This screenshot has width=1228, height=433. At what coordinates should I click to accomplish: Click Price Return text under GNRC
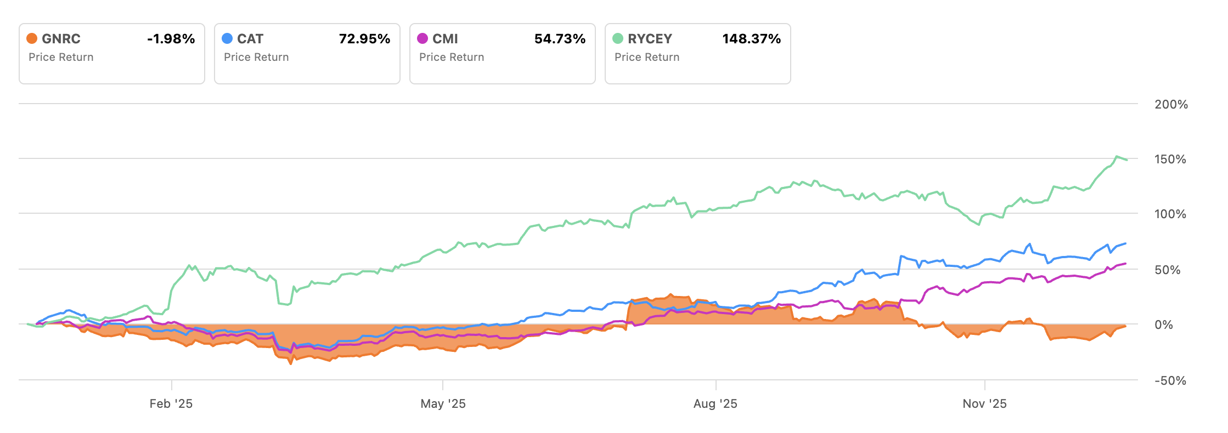tap(61, 57)
